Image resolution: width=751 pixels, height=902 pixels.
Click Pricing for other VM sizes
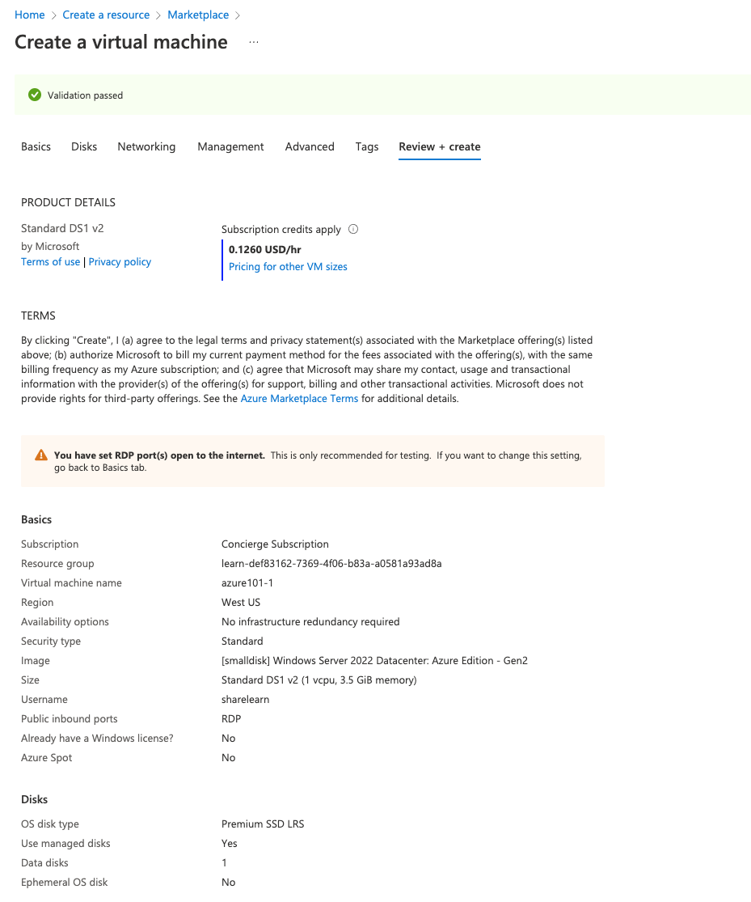click(x=288, y=266)
